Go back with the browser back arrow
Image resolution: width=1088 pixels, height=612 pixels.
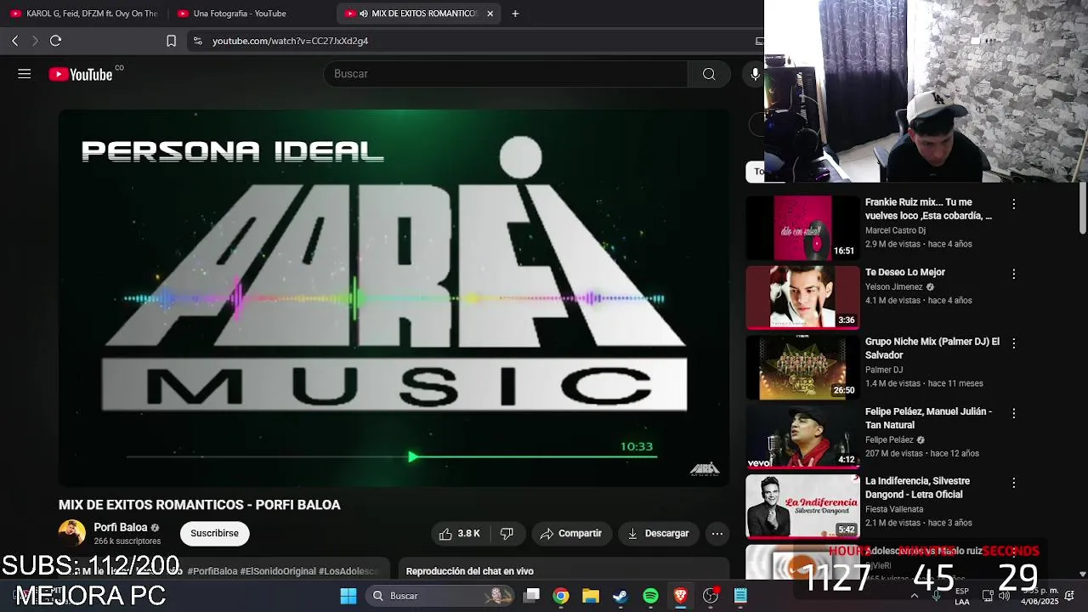click(14, 41)
